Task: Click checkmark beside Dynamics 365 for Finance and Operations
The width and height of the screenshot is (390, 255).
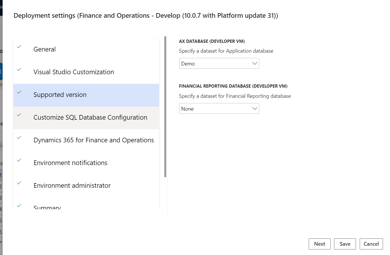Action: 19,137
